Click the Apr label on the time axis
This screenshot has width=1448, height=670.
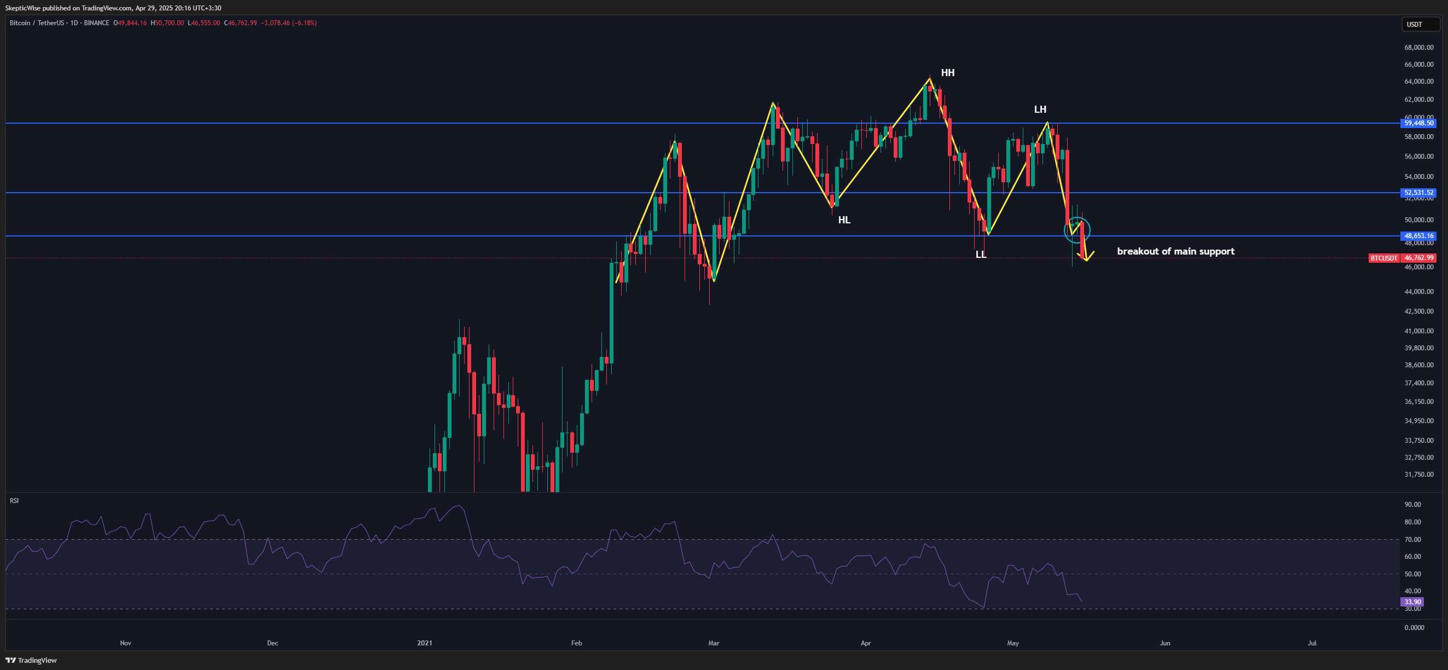(866, 643)
